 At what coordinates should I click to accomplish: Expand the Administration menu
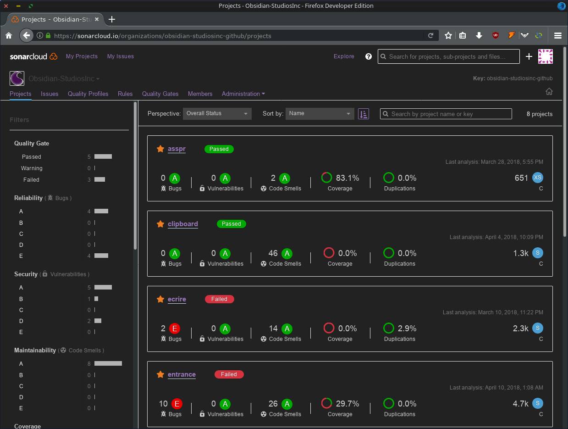tap(243, 94)
